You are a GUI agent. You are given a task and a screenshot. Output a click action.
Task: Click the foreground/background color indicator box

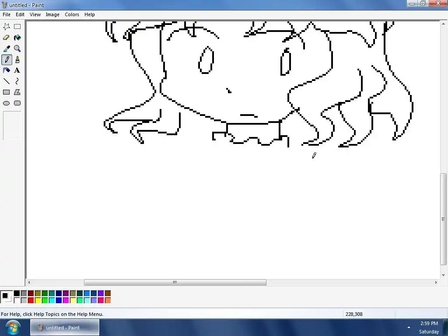[7, 297]
